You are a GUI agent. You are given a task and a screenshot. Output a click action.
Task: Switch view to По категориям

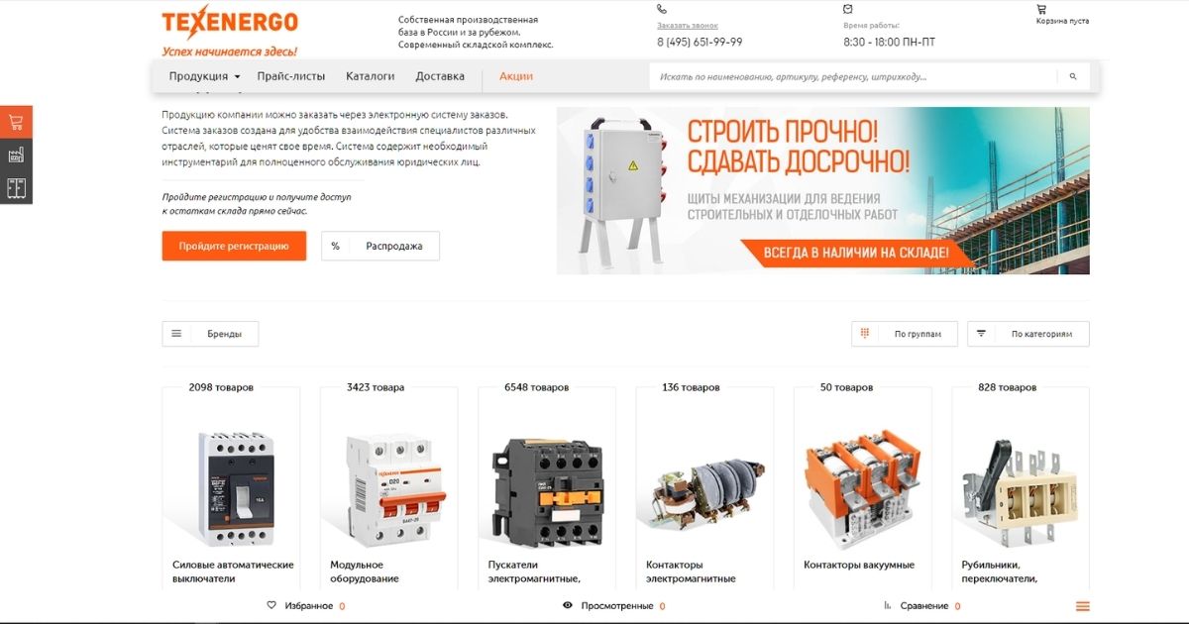(1028, 334)
